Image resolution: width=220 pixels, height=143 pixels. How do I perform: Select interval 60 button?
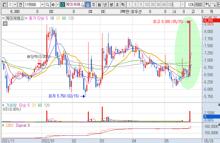pos(164,5)
